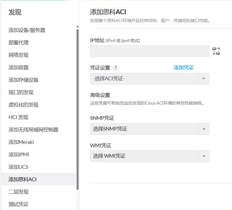The width and height of the screenshot is (232, 210).
Task: Open 接口的发现 page
Action: tap(21, 92)
